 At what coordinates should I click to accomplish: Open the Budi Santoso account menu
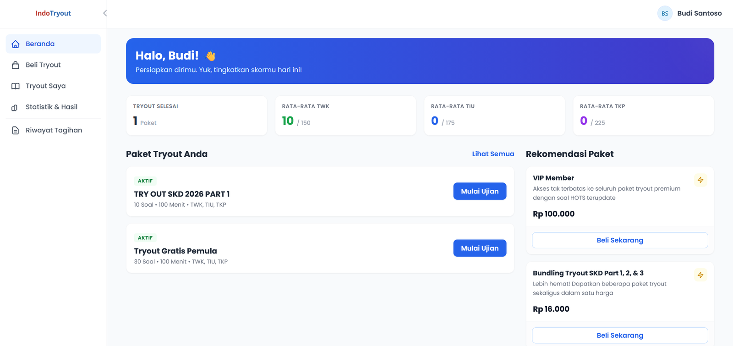pyautogui.click(x=689, y=13)
